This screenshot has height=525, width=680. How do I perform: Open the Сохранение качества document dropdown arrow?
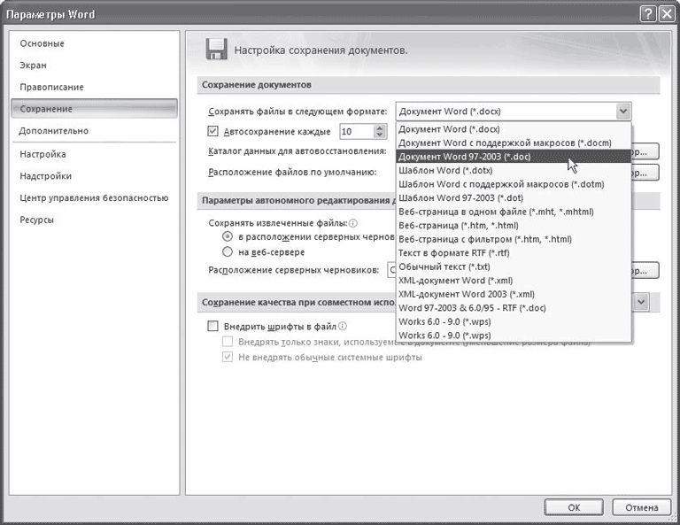pyautogui.click(x=641, y=302)
